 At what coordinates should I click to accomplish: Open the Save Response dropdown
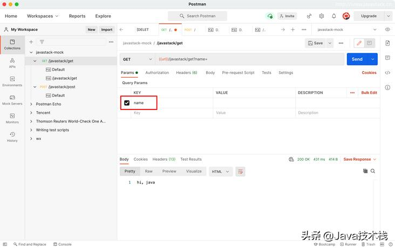click(x=359, y=159)
